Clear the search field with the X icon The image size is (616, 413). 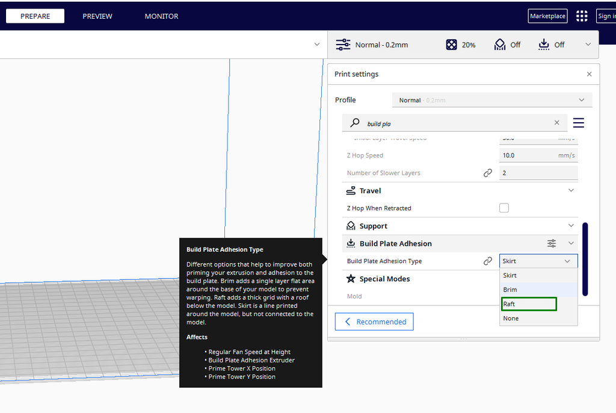click(556, 123)
